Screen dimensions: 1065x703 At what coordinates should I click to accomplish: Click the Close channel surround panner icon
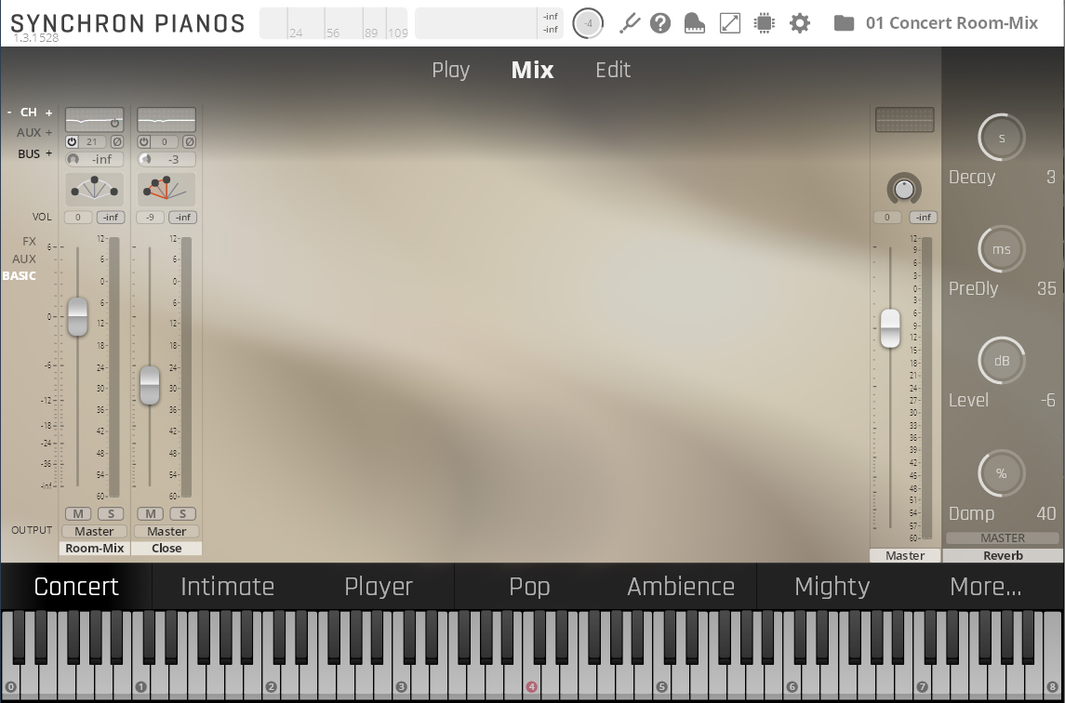166,189
